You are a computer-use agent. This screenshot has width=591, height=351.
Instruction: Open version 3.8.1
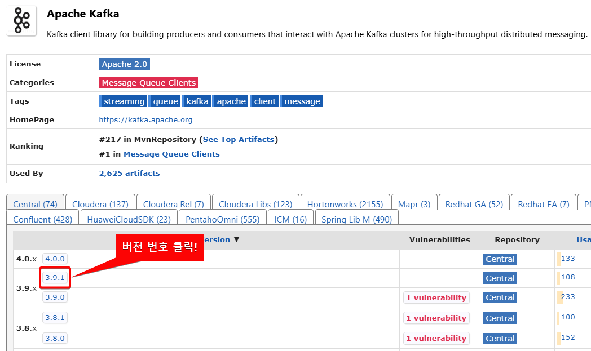(x=55, y=318)
